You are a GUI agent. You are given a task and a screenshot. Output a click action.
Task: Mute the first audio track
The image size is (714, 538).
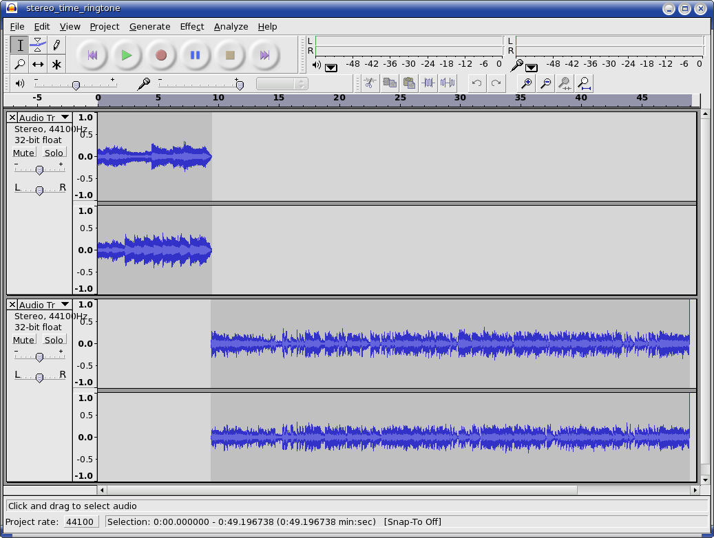click(x=23, y=153)
